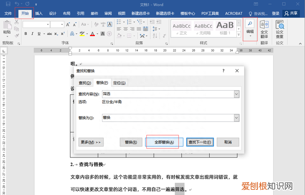Open the font name dropdown
This screenshot has height=195, width=305.
pos(48,24)
